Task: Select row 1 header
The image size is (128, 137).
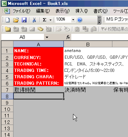Action: pos(7,51)
